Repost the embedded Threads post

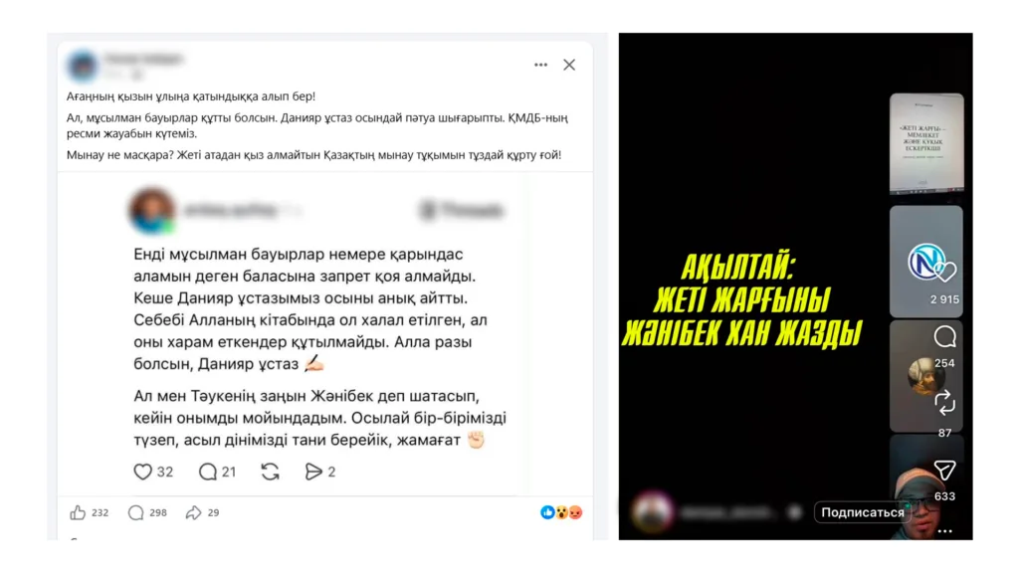pyautogui.click(x=271, y=472)
